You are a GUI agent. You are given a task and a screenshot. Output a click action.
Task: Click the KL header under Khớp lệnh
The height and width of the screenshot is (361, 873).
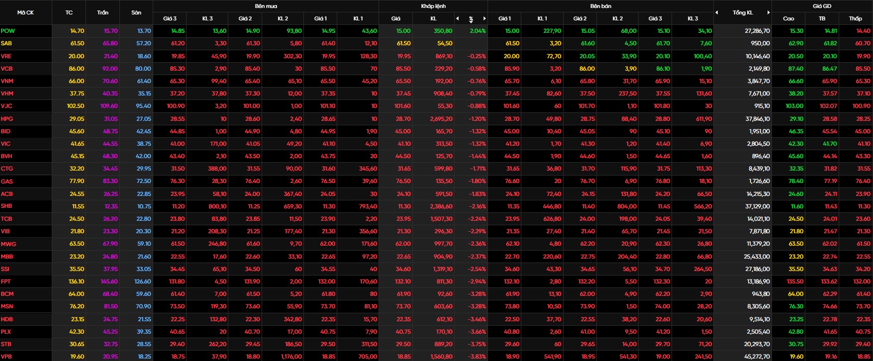pos(433,18)
